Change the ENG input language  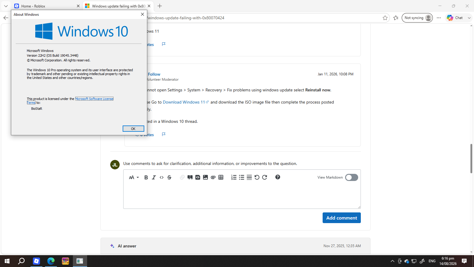[432, 261]
